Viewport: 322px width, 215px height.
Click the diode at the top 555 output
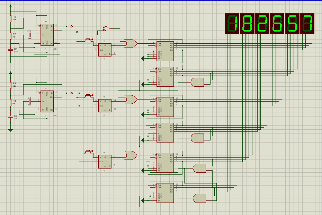72,26
